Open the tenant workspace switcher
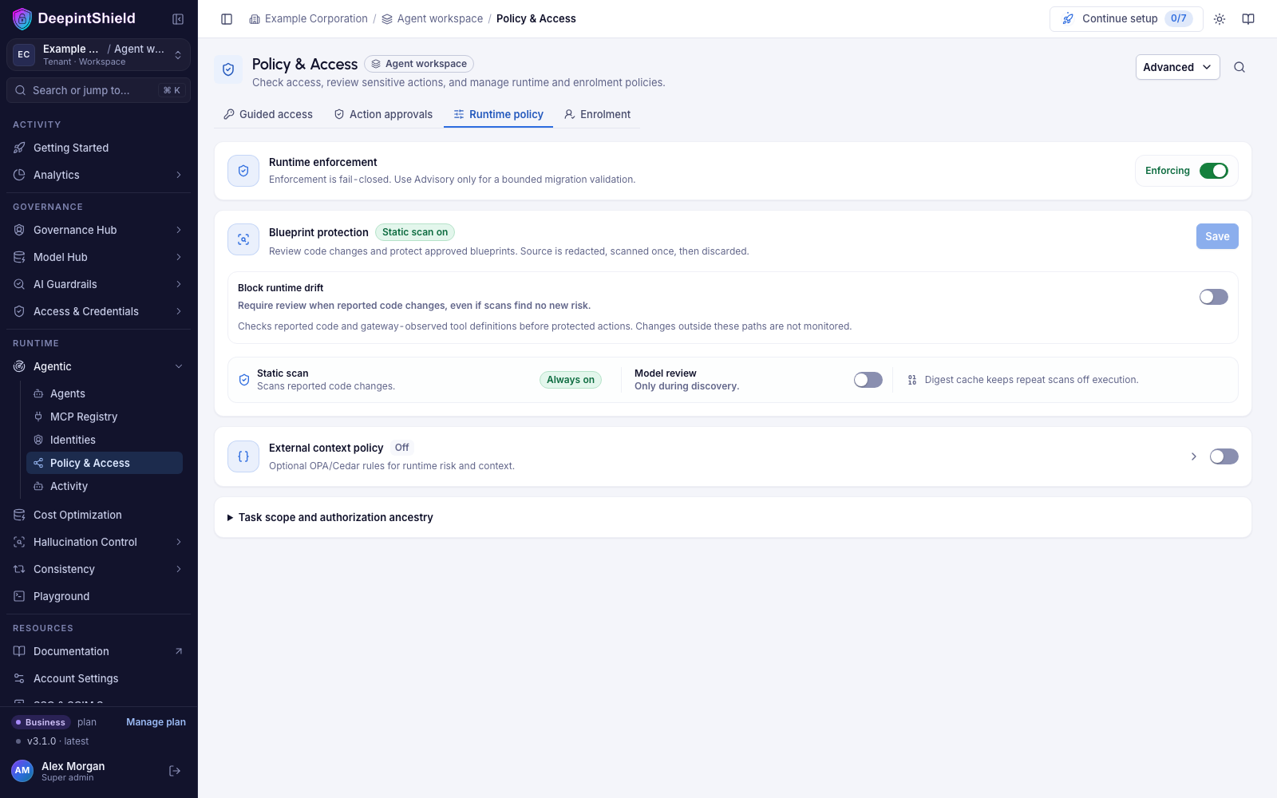The image size is (1277, 798). (x=98, y=55)
